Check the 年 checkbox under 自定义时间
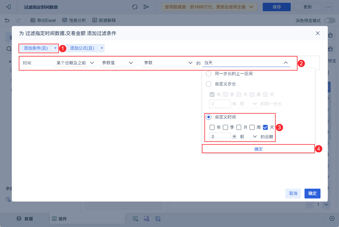The width and height of the screenshot is (339, 227). (x=212, y=127)
